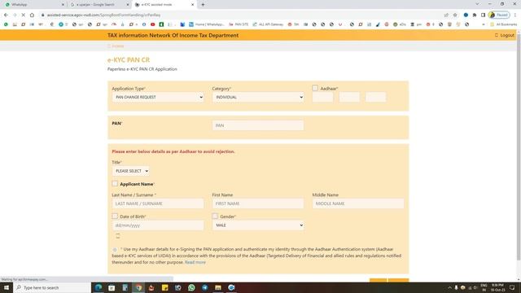The image size is (521, 293).
Task: Open Microsoft Edge from taskbar
Action: pyautogui.click(x=99, y=287)
